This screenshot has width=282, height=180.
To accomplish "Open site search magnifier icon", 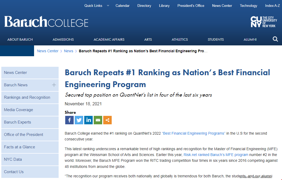I will 275,39.
